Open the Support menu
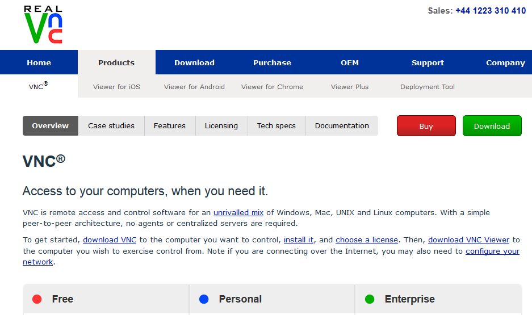Image resolution: width=532 pixels, height=315 pixels. point(428,62)
